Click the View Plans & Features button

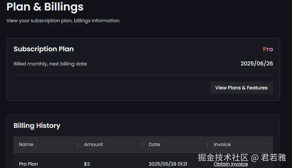(241, 88)
